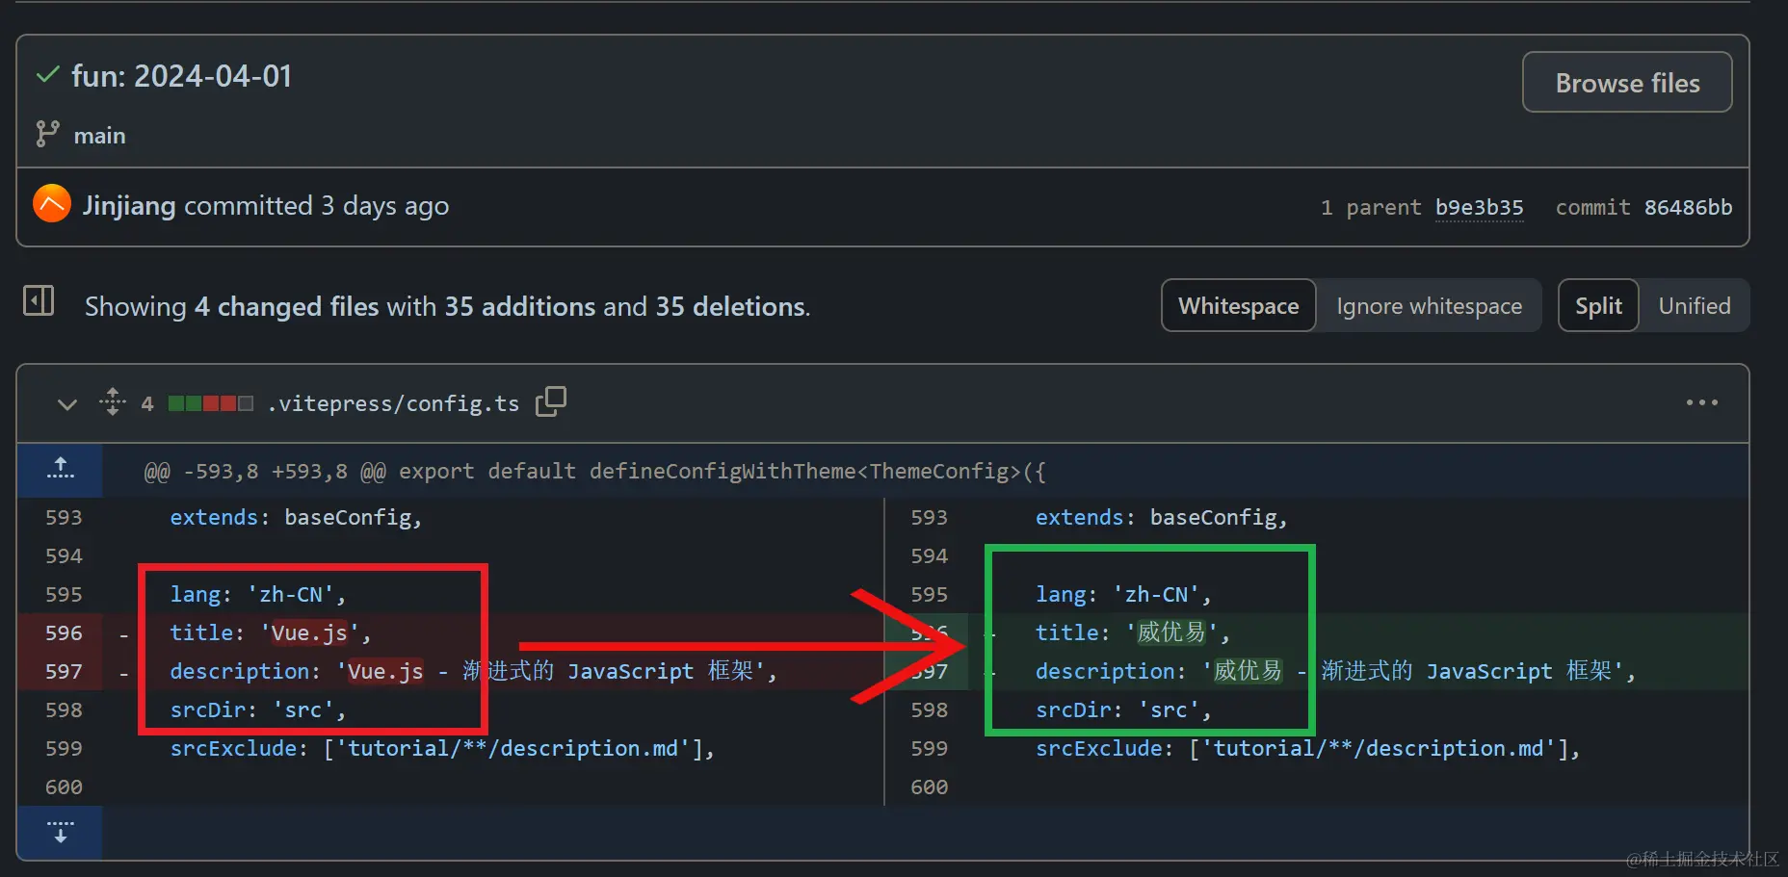Enable Ignore whitespace mode

click(x=1429, y=306)
